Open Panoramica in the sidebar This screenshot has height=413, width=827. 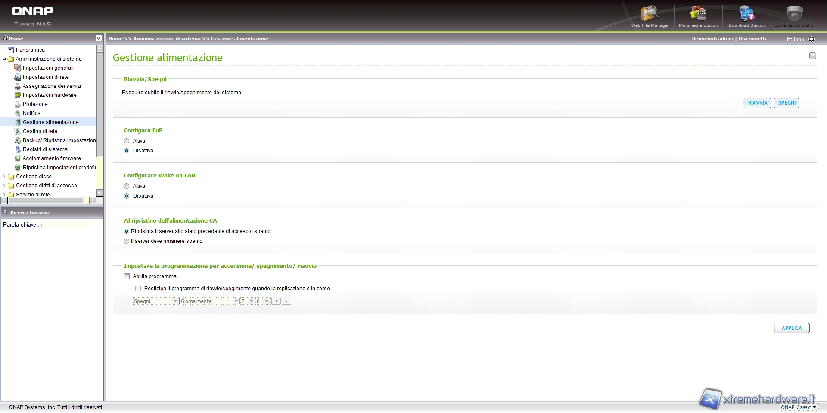(x=30, y=50)
